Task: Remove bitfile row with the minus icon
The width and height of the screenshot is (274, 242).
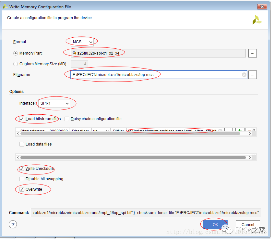Action: pos(249,130)
